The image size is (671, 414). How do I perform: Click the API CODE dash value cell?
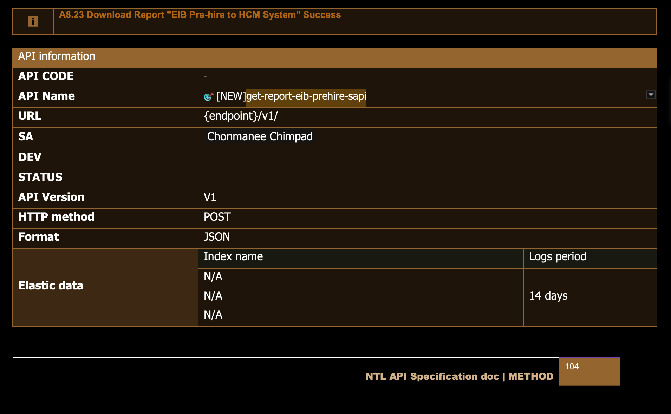[x=427, y=76]
